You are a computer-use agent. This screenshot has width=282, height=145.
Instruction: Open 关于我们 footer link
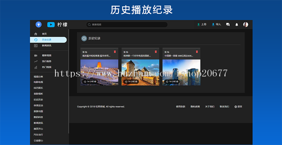point(210,107)
